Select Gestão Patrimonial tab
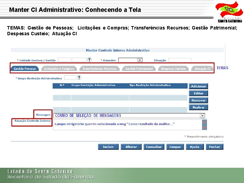244x183 pixels. coord(139,68)
